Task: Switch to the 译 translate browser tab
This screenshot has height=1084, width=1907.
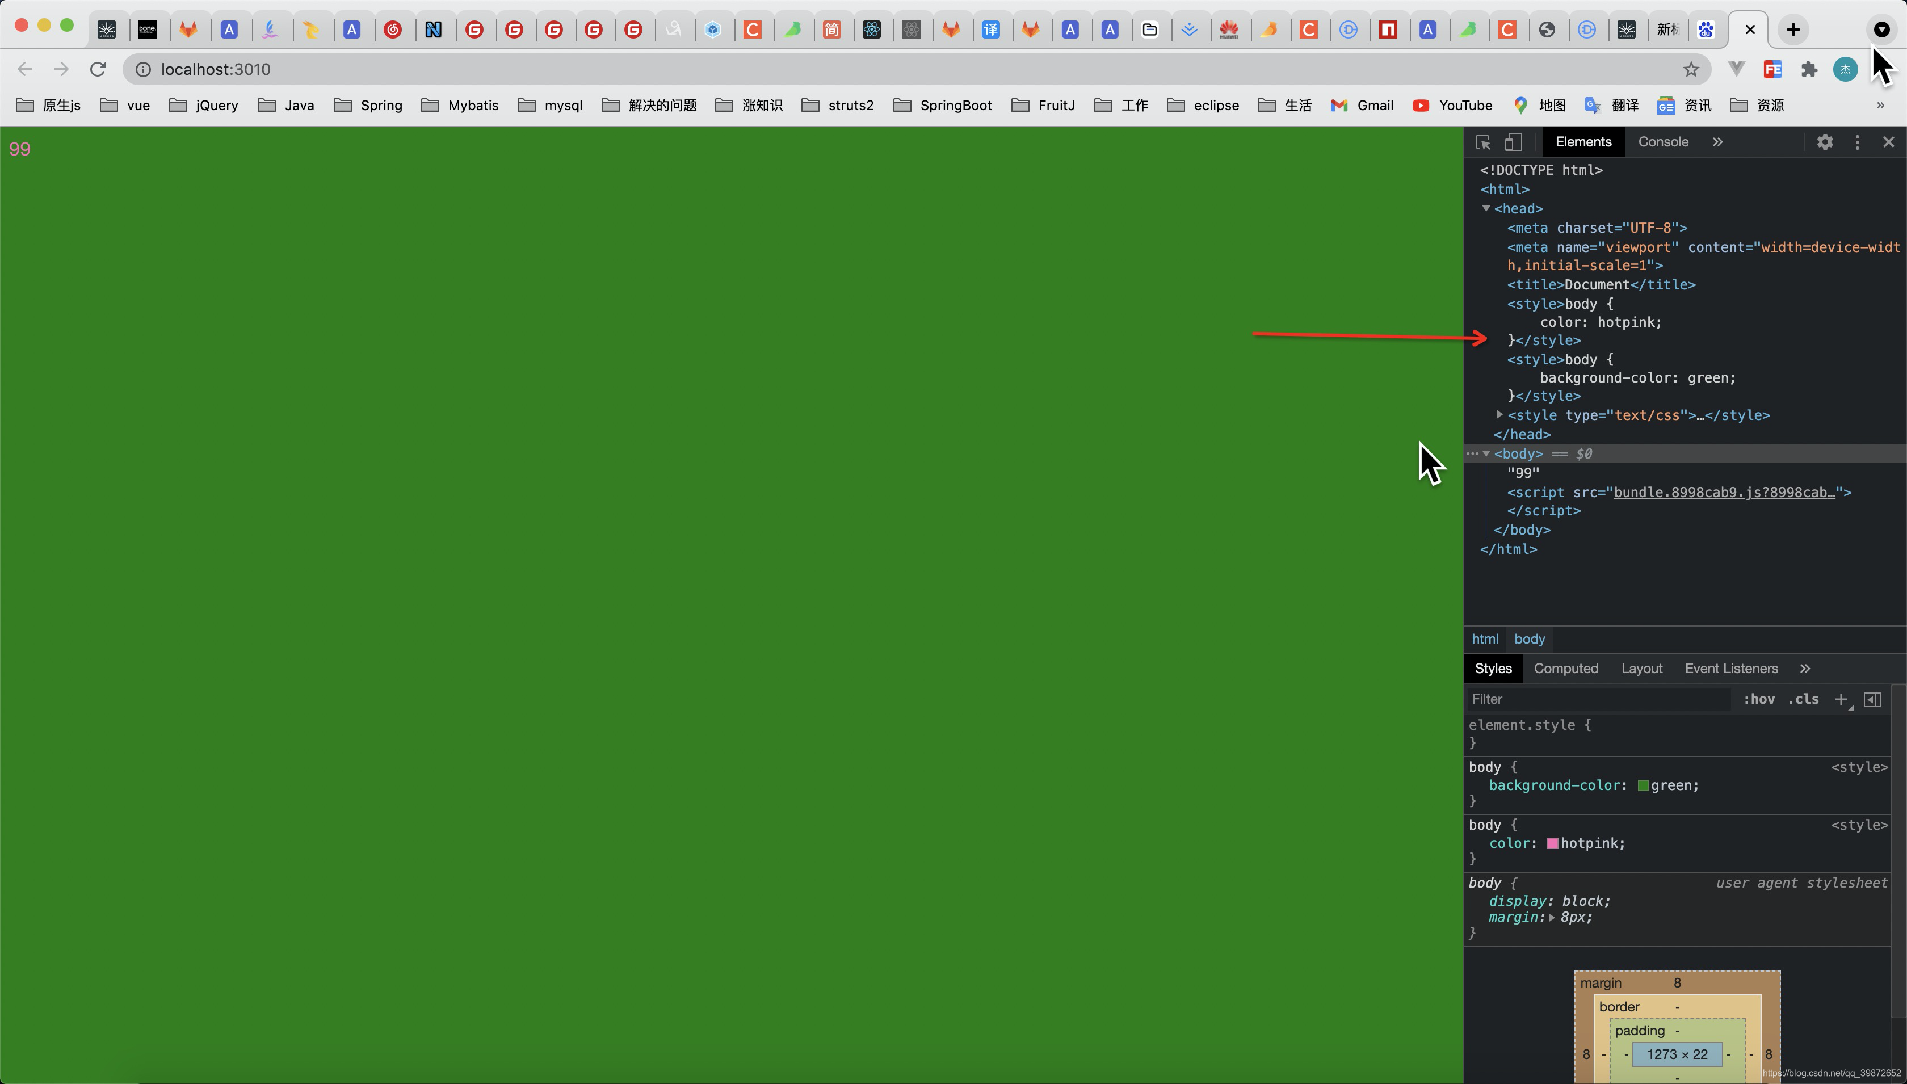Action: [991, 30]
